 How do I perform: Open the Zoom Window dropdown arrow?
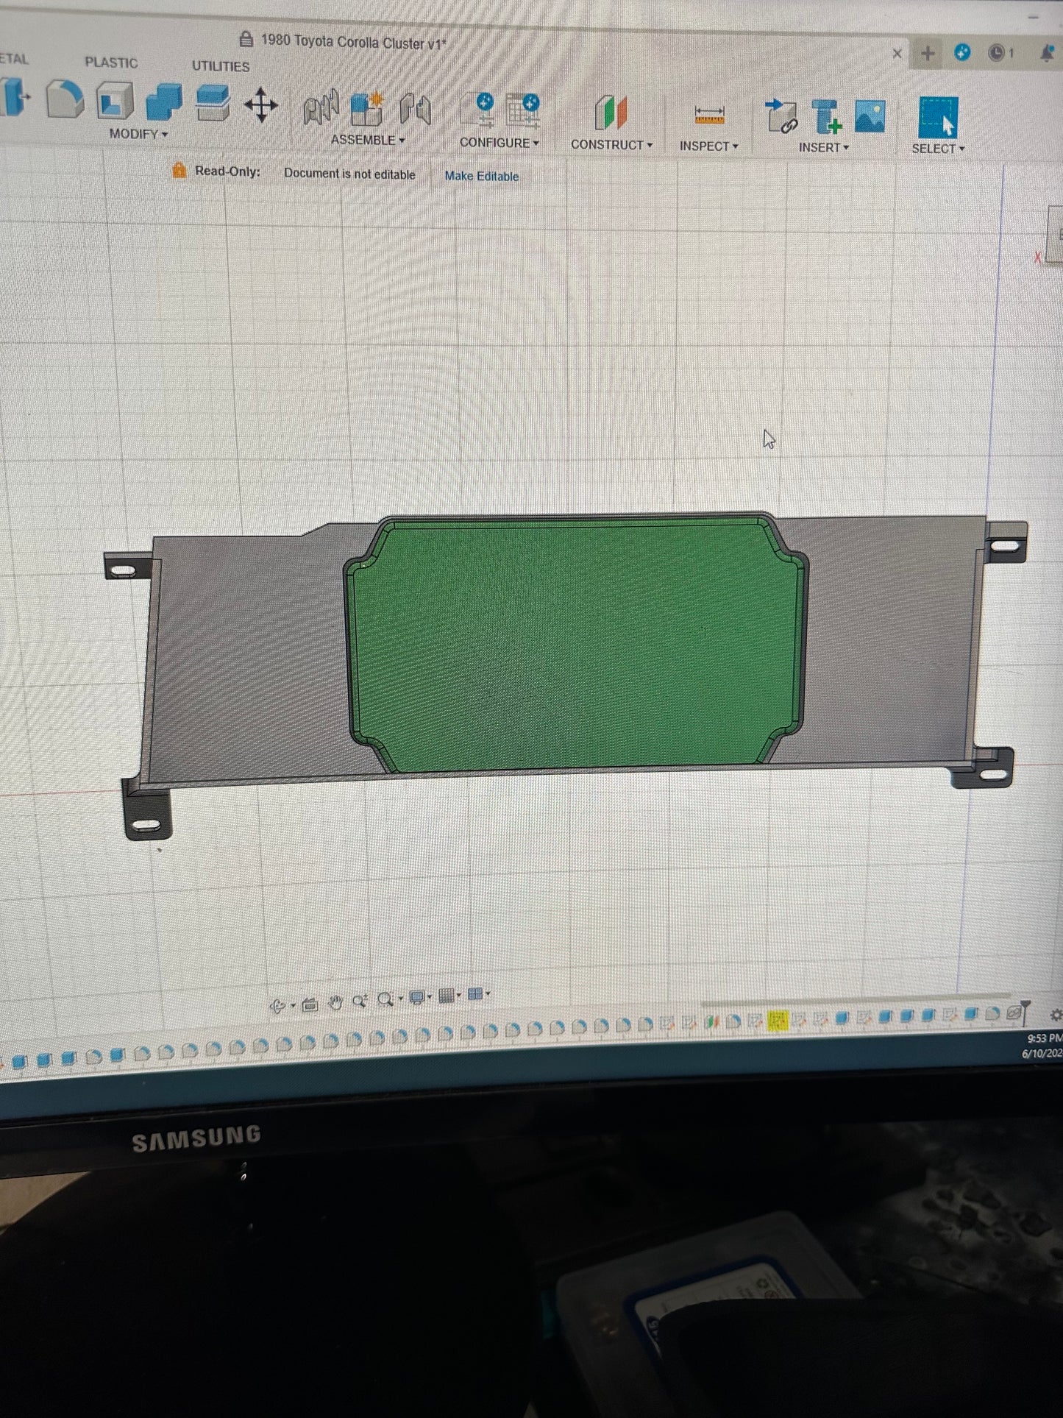400,999
